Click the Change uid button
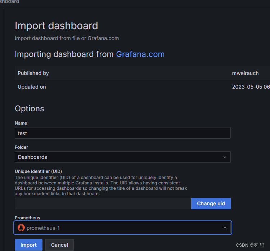270x251 pixels. [x=211, y=203]
